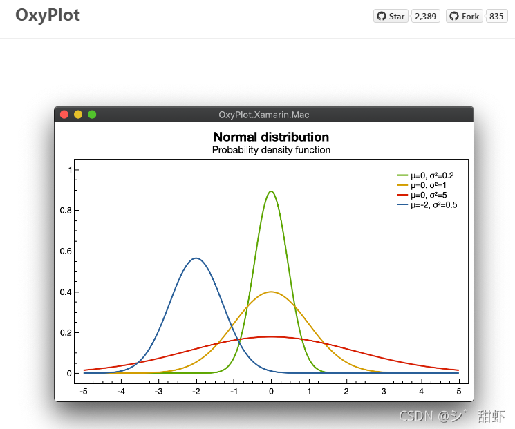This screenshot has height=429, width=515.
Task: Click the GitHub Fork button
Action: pyautogui.click(x=464, y=16)
